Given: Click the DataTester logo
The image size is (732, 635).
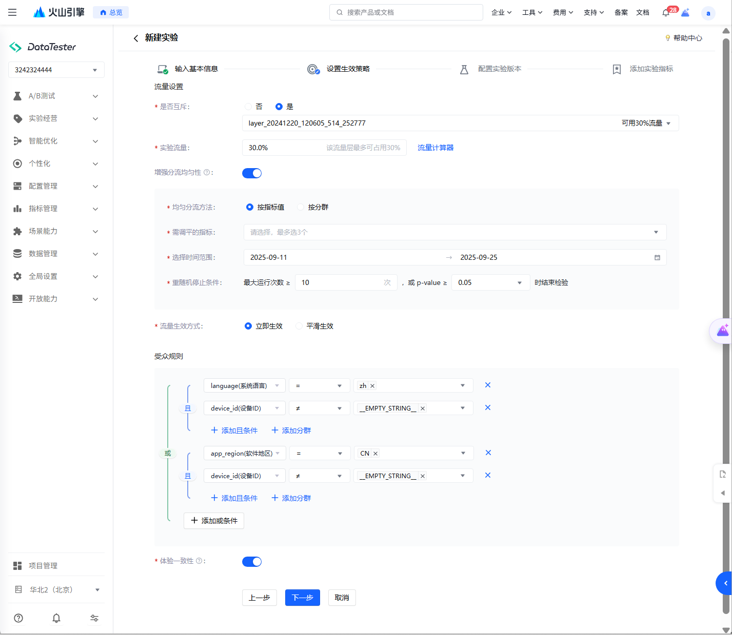Looking at the screenshot, I should [43, 47].
